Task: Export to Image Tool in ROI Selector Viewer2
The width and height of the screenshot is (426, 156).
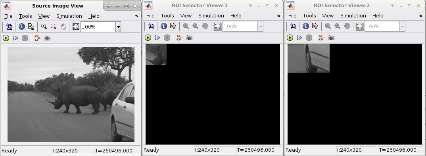Action: 293,26
